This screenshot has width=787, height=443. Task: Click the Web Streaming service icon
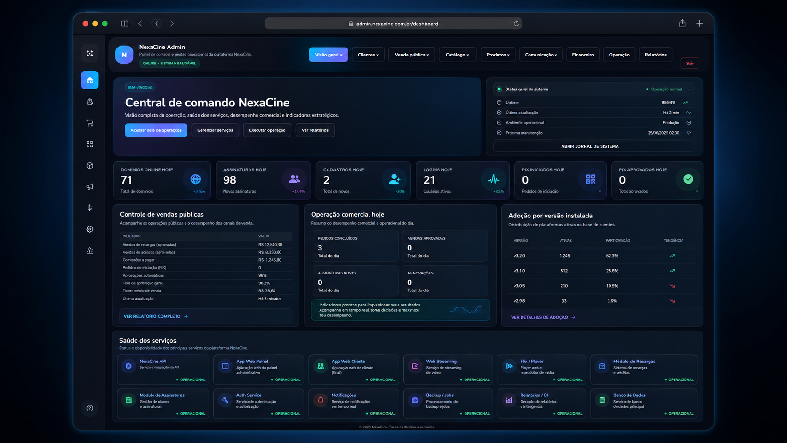415,366
